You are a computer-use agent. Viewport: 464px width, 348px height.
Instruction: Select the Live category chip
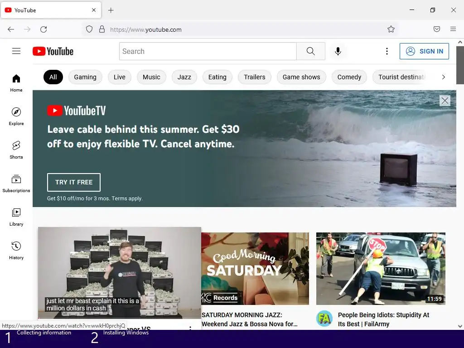[x=120, y=77]
